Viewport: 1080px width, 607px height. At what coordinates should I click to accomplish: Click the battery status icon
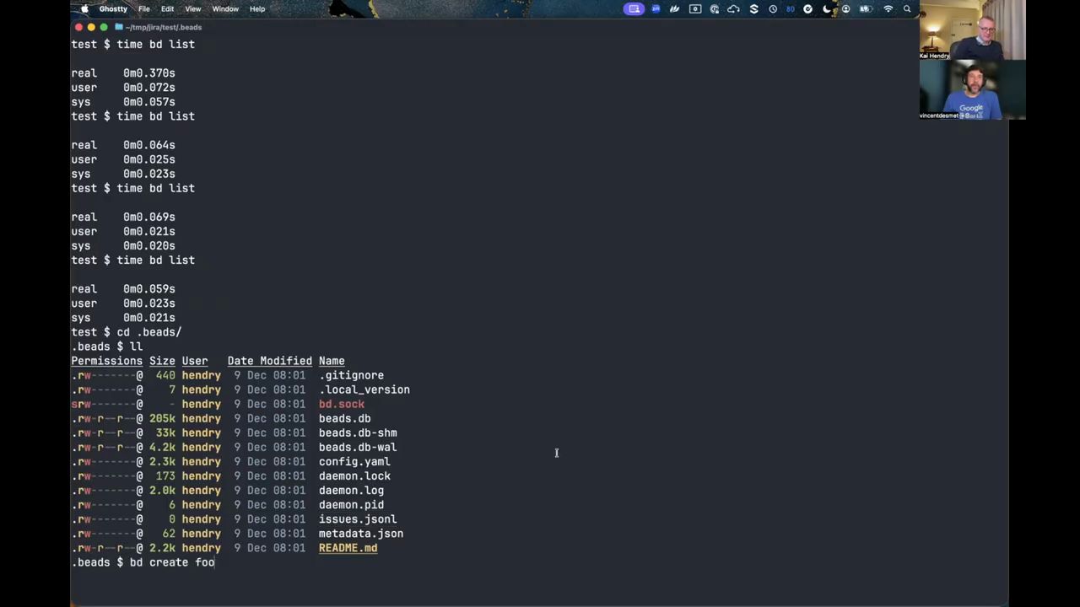click(x=865, y=9)
